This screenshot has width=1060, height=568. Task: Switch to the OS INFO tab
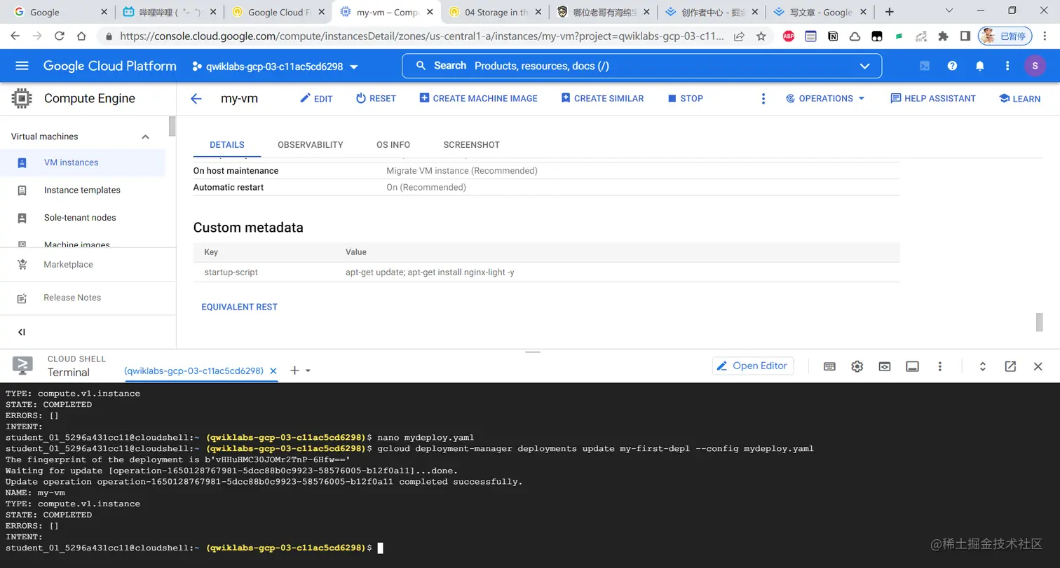(393, 145)
